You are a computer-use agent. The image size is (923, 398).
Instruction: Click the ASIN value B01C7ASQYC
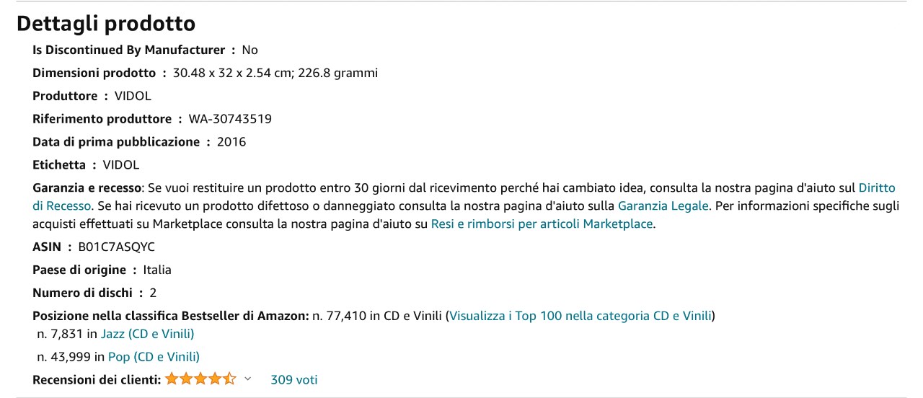116,247
